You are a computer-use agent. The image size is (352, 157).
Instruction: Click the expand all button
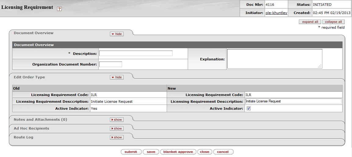[310, 22]
